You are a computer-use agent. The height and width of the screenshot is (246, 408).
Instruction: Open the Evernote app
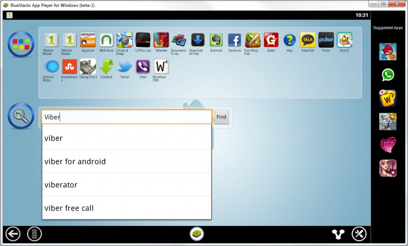click(216, 40)
